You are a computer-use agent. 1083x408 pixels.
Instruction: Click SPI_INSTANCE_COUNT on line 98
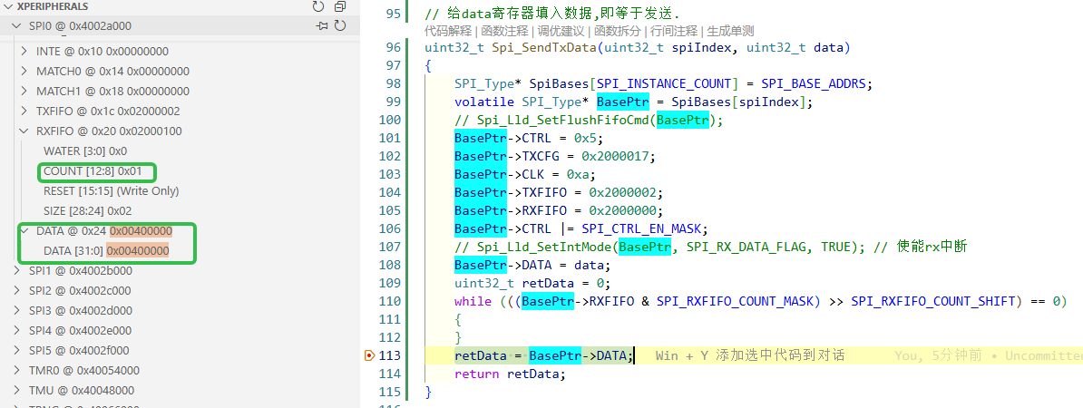665,84
